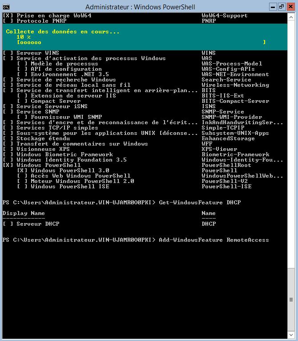This screenshot has height=341, width=298.
Task: Click 'Service Serveur iSNS' text
Action: (x=52, y=106)
